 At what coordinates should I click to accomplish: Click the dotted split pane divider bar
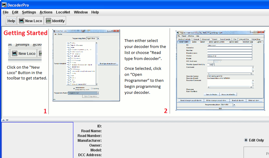(x=135, y=120)
